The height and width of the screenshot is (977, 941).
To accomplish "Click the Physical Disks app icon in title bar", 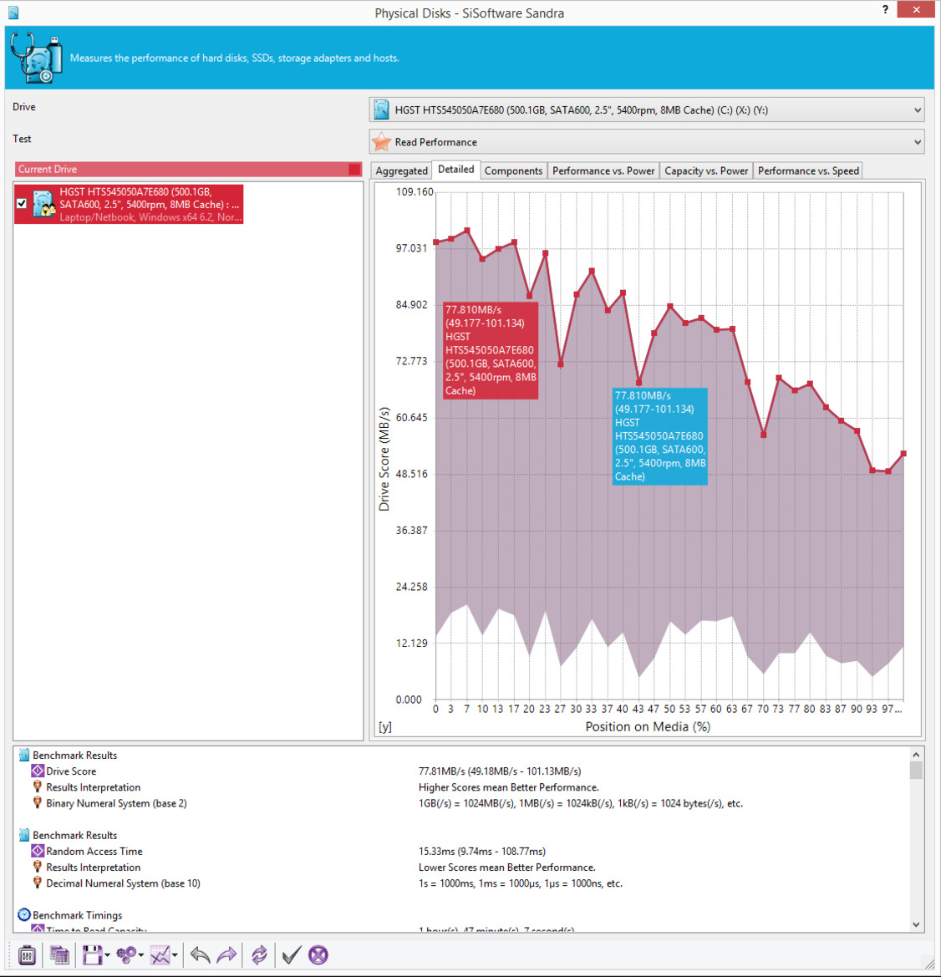I will click(13, 11).
